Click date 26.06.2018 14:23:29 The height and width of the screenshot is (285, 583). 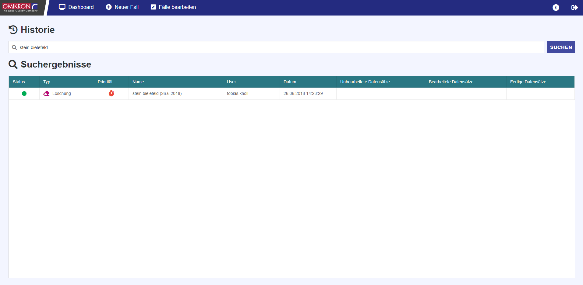pyautogui.click(x=303, y=93)
